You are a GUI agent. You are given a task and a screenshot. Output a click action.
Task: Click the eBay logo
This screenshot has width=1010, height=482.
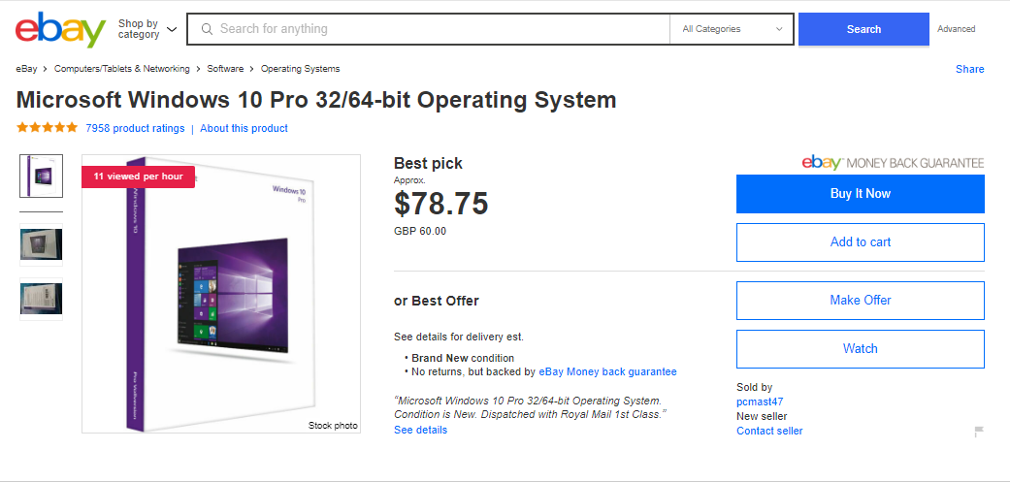[x=60, y=30]
